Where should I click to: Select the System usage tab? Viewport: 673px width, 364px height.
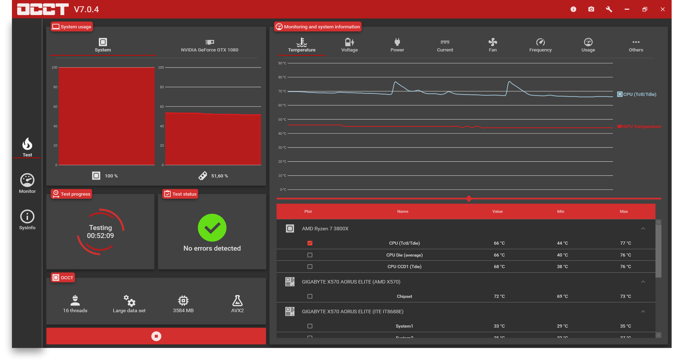coord(103,45)
